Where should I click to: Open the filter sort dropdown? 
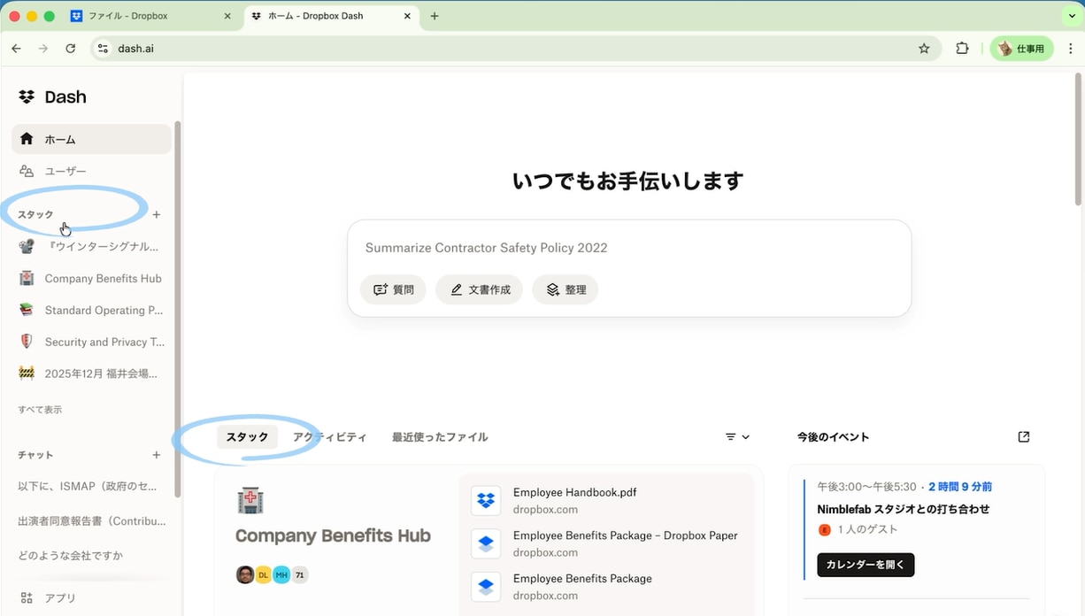pyautogui.click(x=737, y=437)
